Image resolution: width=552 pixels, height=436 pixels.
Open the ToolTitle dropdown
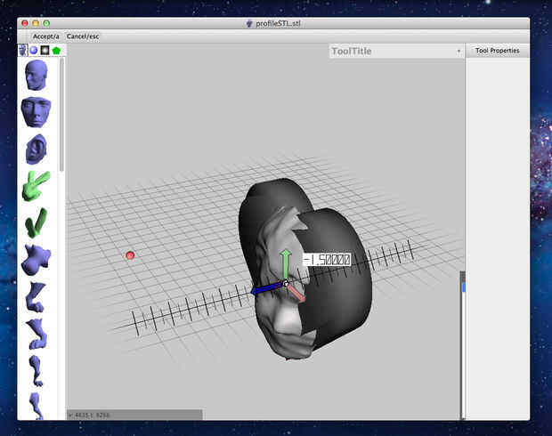[397, 52]
